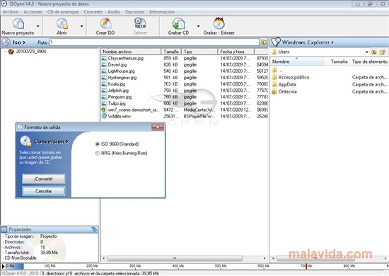The width and height of the screenshot is (389, 276).
Task: Open the Información menu
Action: pyautogui.click(x=162, y=12)
